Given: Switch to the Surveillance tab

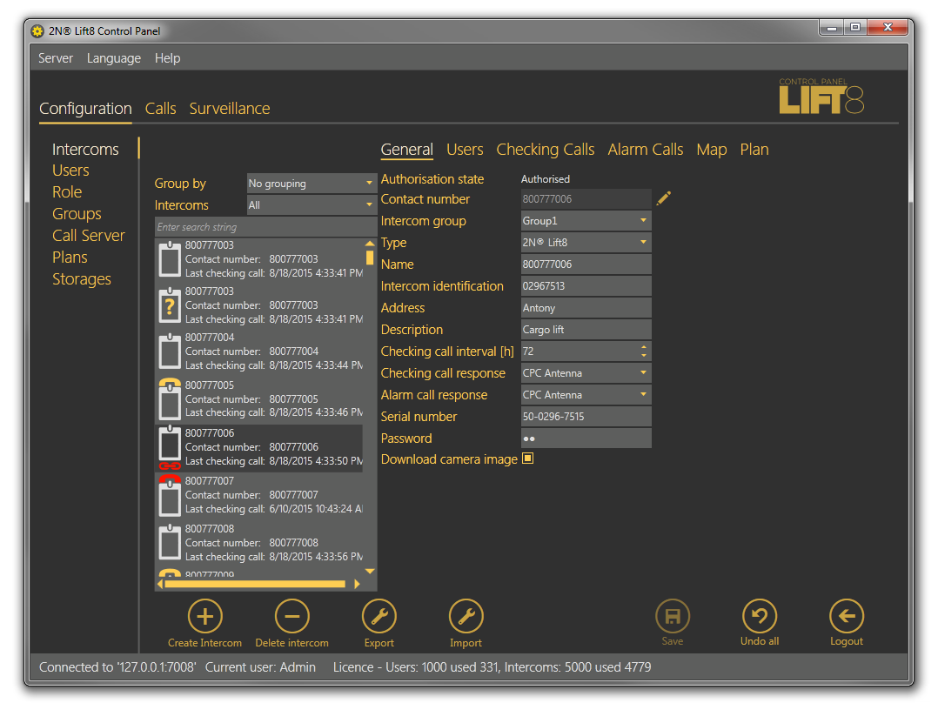Looking at the screenshot, I should (230, 109).
